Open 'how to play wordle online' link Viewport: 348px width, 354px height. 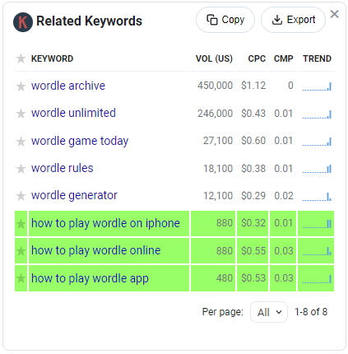[96, 250]
